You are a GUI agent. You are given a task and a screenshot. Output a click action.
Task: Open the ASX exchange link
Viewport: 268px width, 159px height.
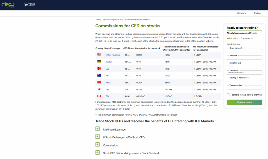(108, 76)
